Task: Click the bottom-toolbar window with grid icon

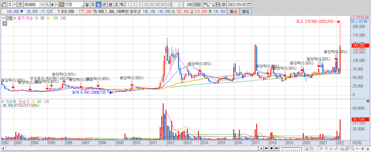Action: (x=306, y=149)
